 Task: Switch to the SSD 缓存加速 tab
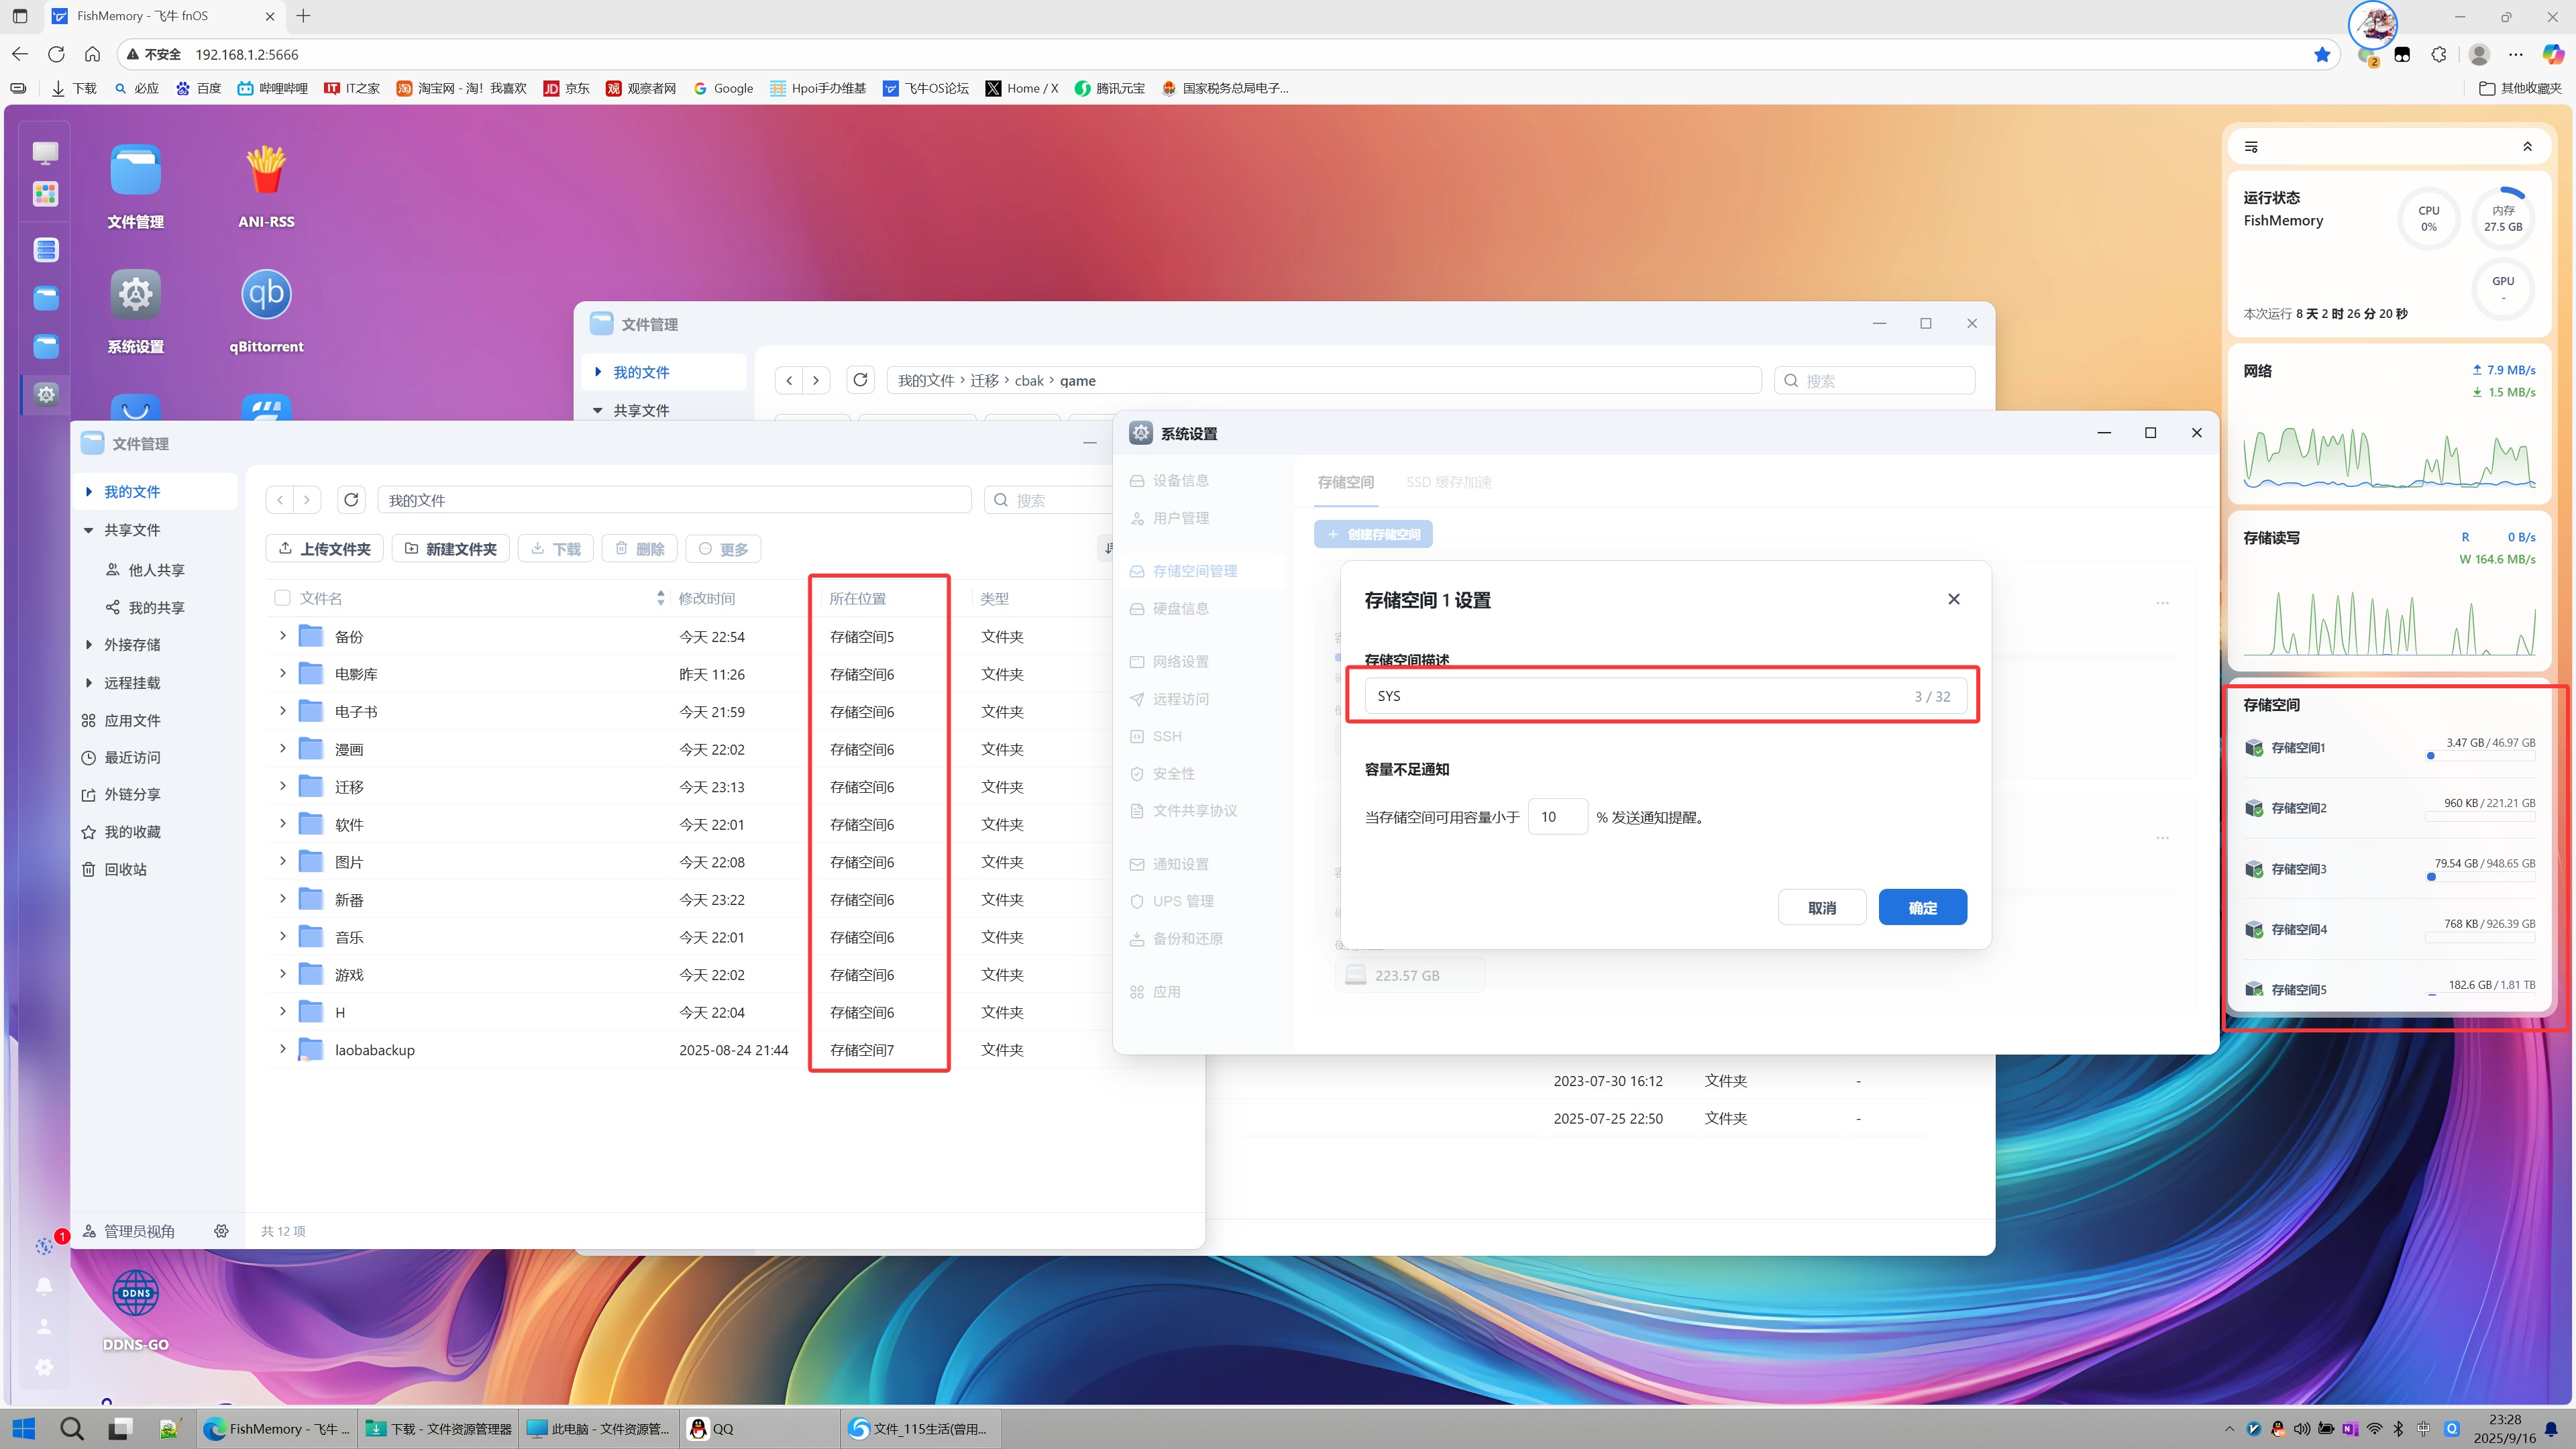[x=1448, y=482]
